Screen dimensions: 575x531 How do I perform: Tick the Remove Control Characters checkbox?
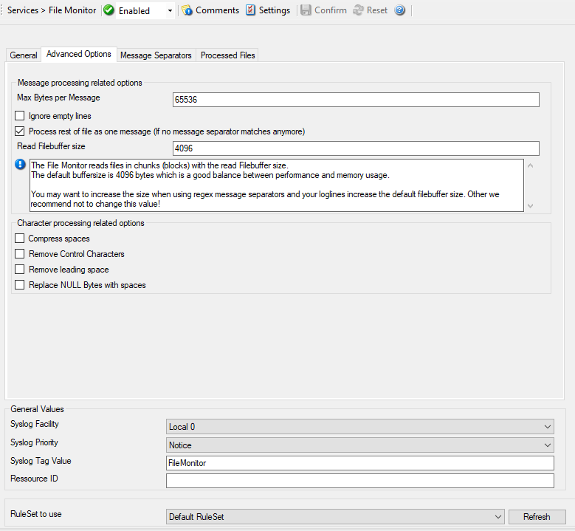[20, 254]
